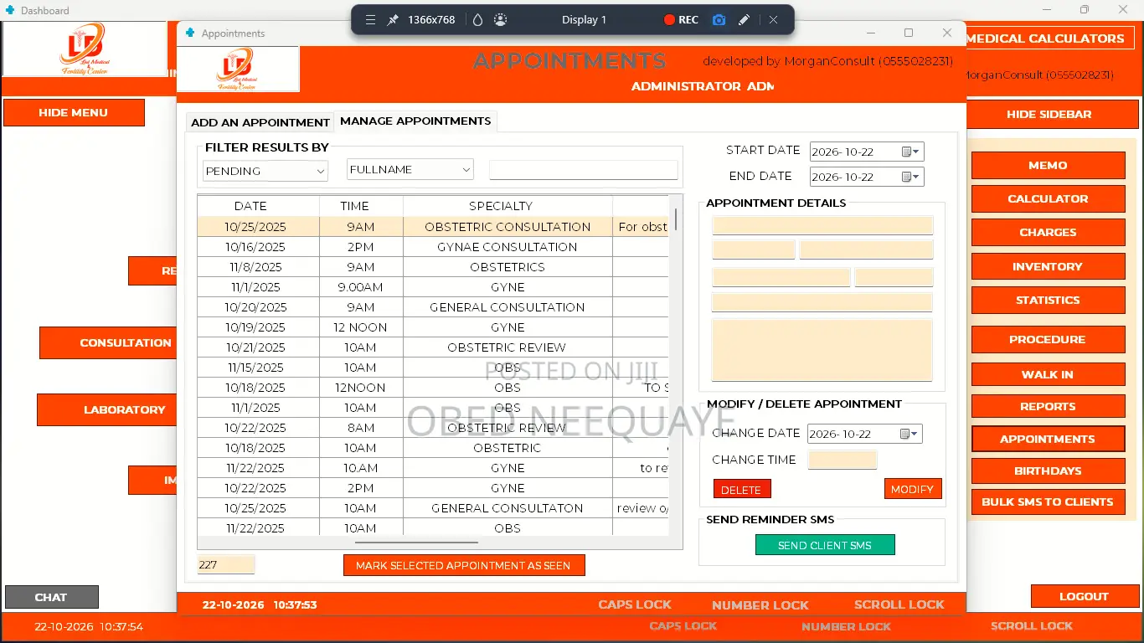Expand the PENDING status filter dropdown
Image resolution: width=1144 pixels, height=643 pixels.
click(321, 171)
